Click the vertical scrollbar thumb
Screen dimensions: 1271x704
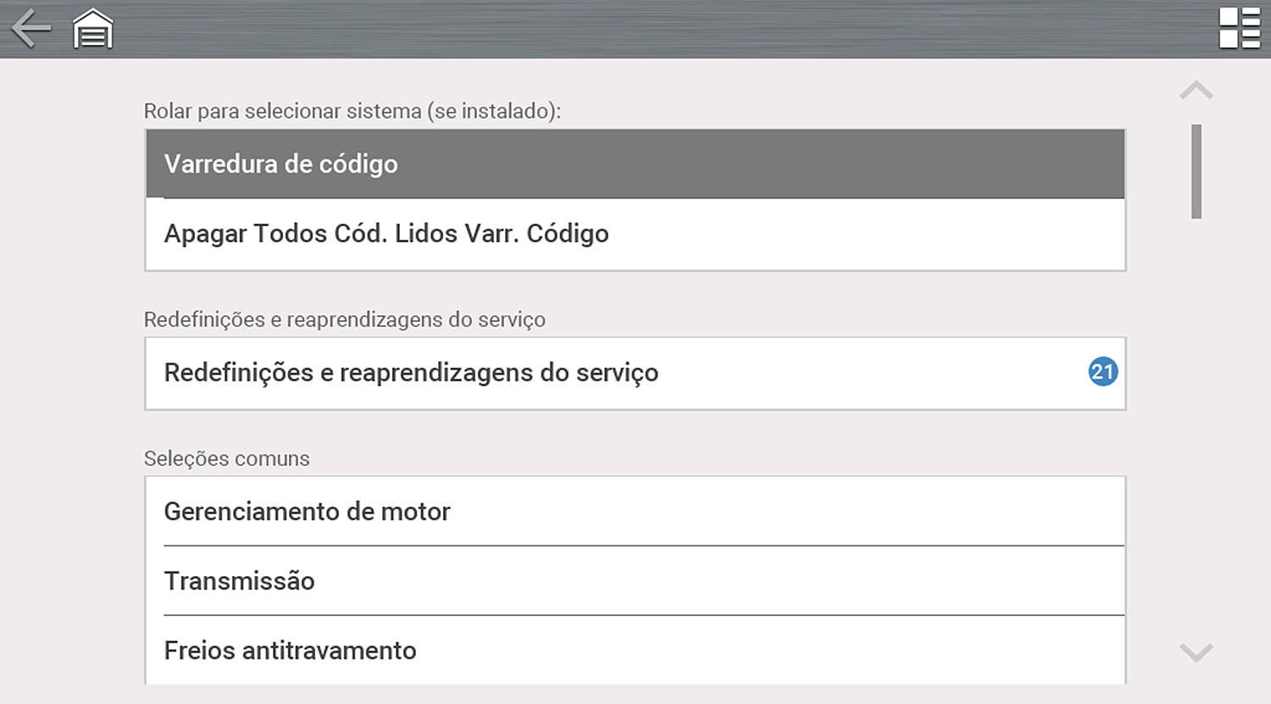point(1196,171)
